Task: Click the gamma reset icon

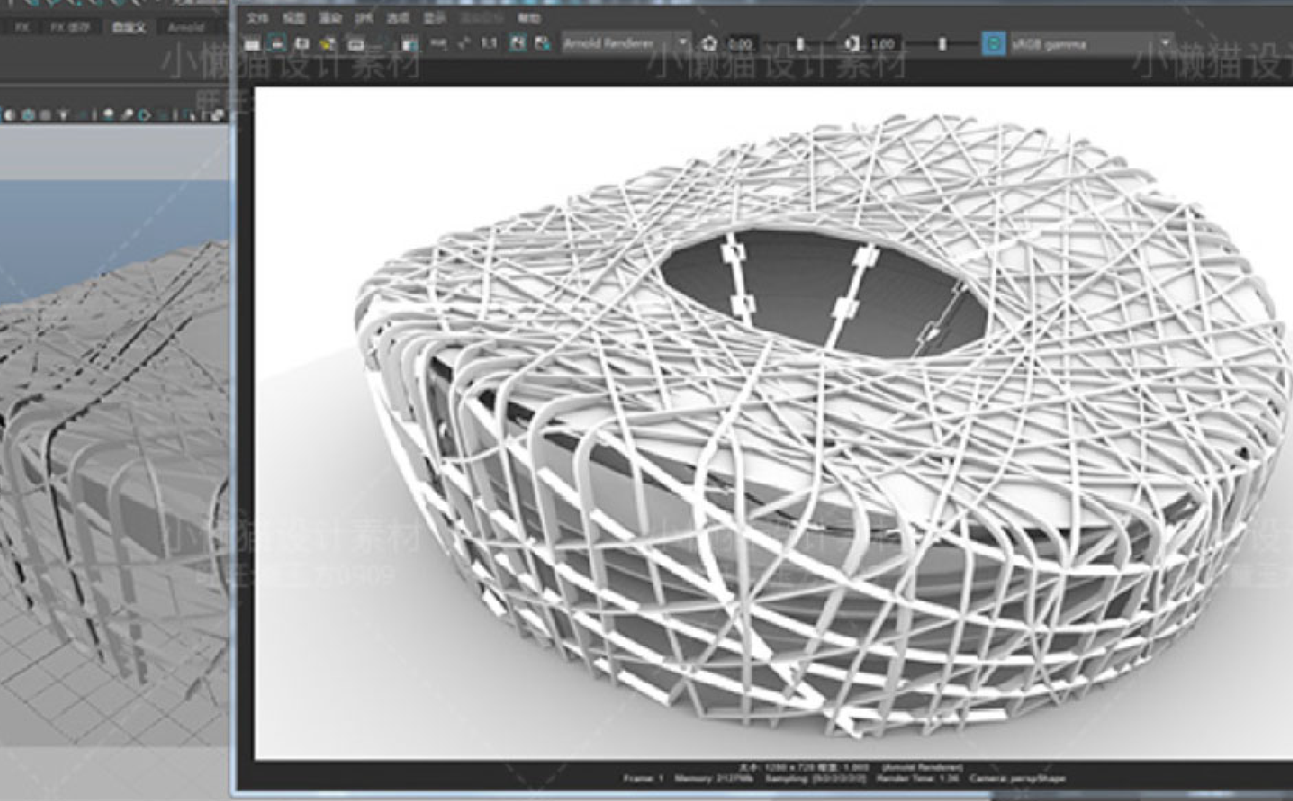Action: point(851,44)
